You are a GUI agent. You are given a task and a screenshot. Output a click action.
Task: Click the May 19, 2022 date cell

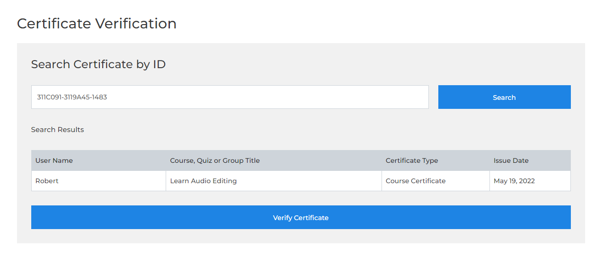click(x=514, y=181)
